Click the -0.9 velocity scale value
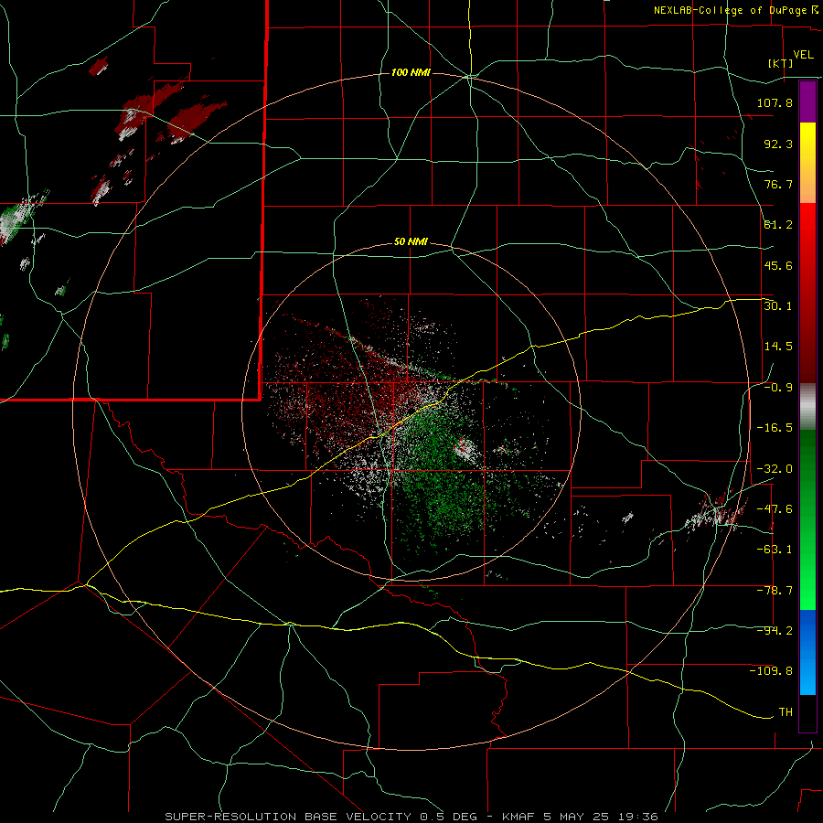823x823 pixels. click(x=778, y=388)
